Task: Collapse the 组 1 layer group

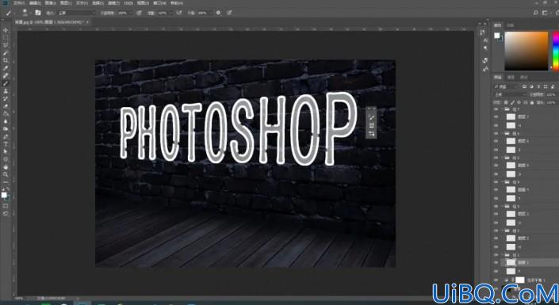Action: click(503, 255)
